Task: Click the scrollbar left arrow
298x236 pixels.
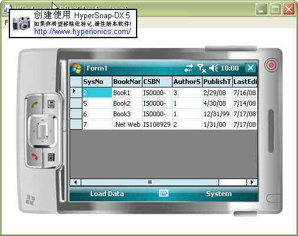Action: (x=75, y=183)
